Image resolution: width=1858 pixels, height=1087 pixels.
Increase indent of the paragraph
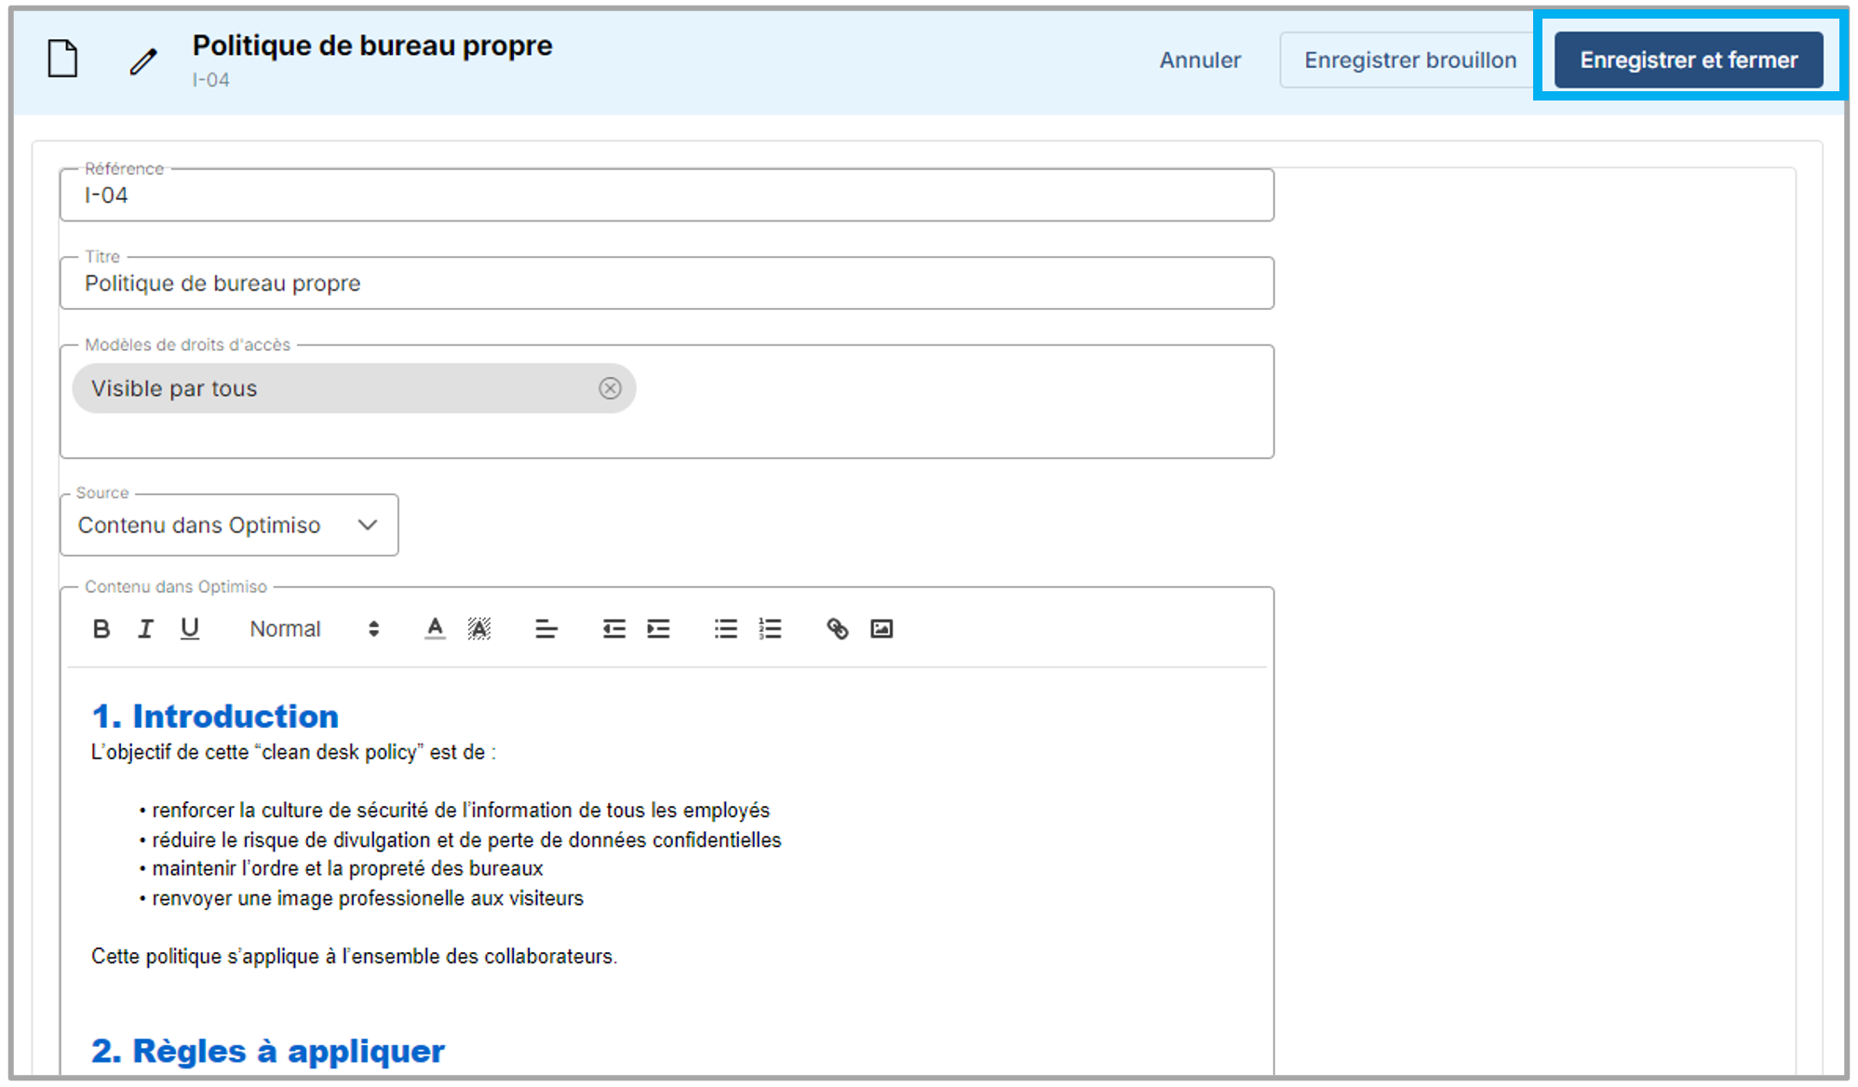point(658,629)
